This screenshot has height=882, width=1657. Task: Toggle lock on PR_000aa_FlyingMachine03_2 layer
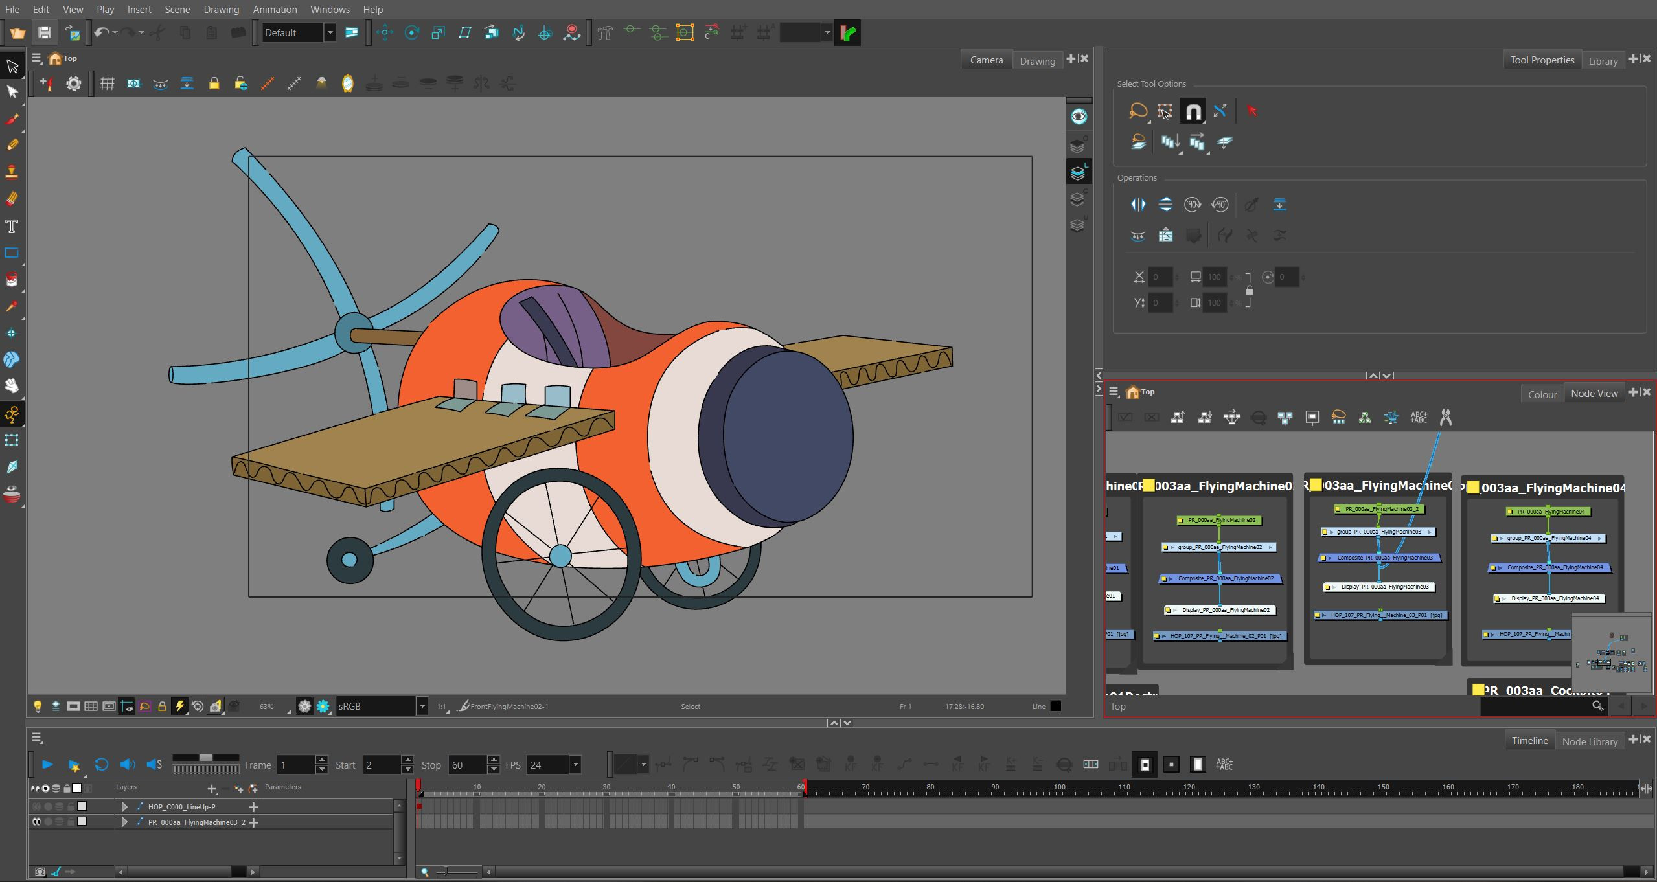point(71,822)
